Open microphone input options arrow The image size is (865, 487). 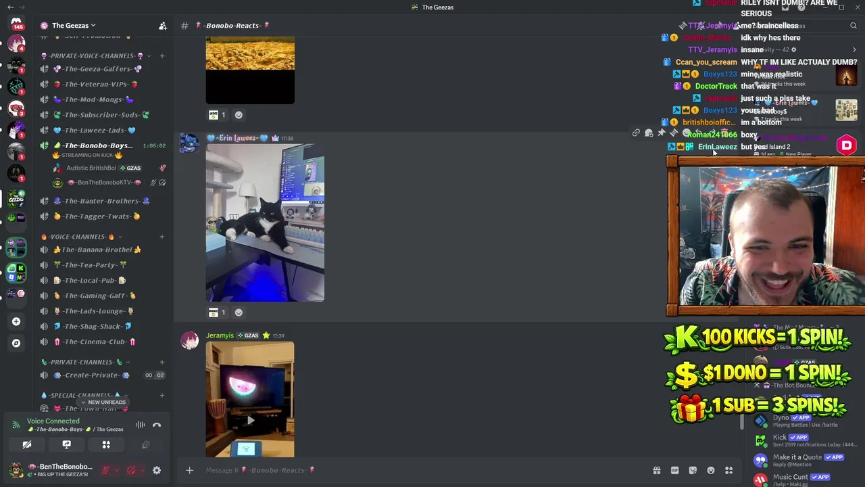pos(116,470)
